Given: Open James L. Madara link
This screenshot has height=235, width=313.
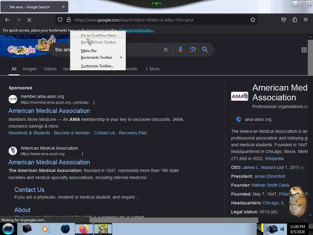Looking at the screenshot, I should [x=259, y=167].
